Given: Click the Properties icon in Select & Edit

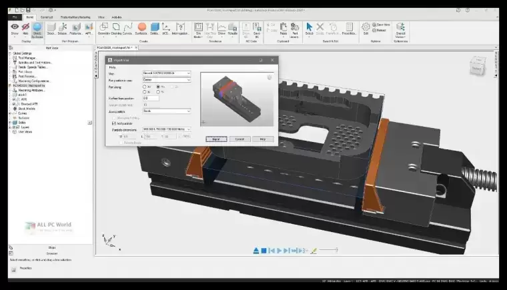Looking at the screenshot, I should click(x=349, y=27).
